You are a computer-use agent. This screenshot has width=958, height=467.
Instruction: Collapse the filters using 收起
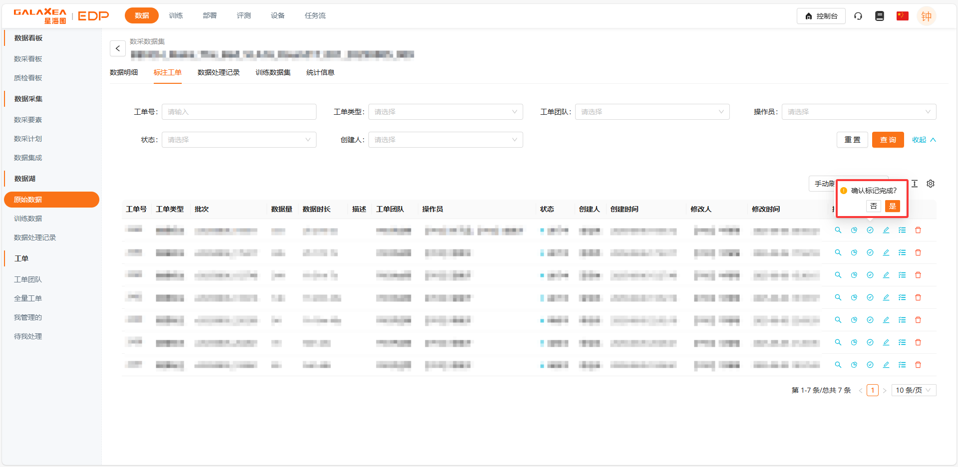924,140
